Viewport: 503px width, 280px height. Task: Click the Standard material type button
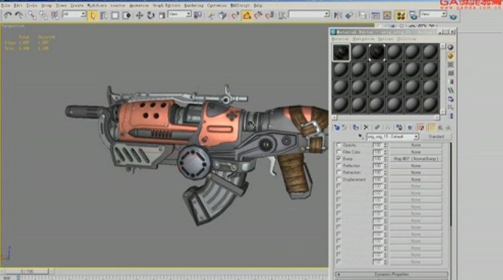point(436,137)
